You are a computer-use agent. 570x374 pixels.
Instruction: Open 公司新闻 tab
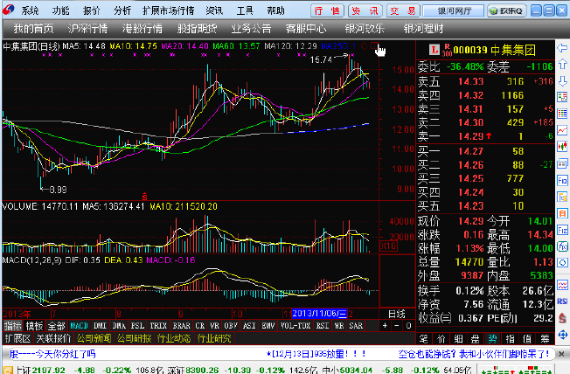click(x=94, y=339)
